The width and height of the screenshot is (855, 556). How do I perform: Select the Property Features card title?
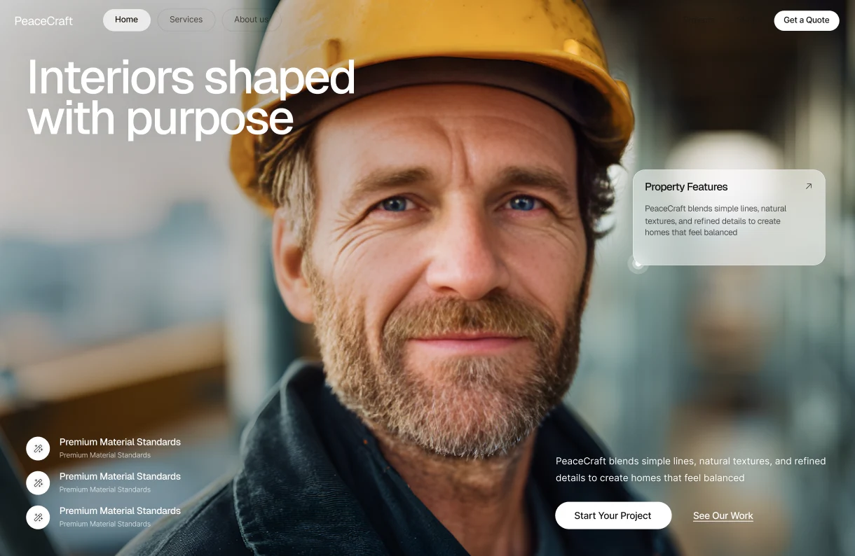click(x=686, y=187)
